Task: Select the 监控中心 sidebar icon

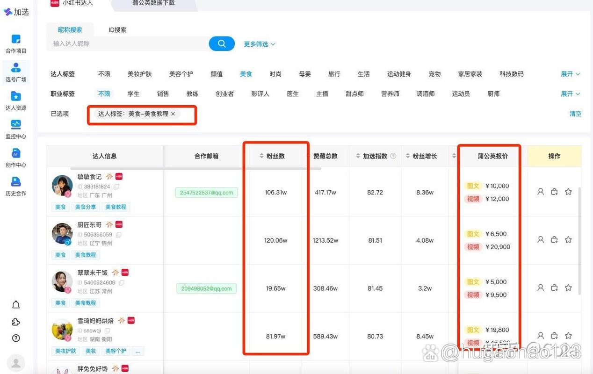Action: coord(16,129)
